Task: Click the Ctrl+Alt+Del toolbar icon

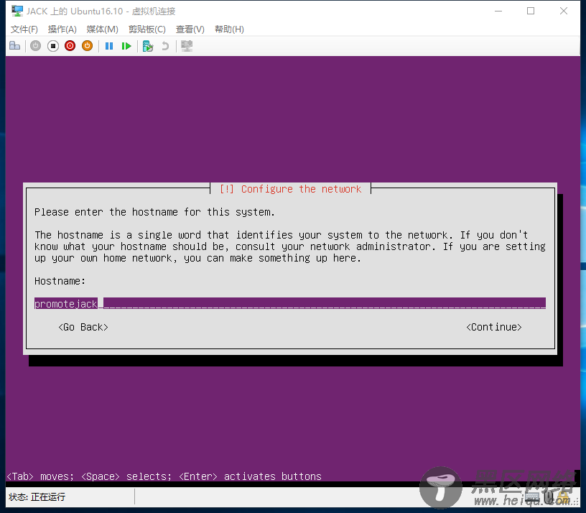Action: 15,46
